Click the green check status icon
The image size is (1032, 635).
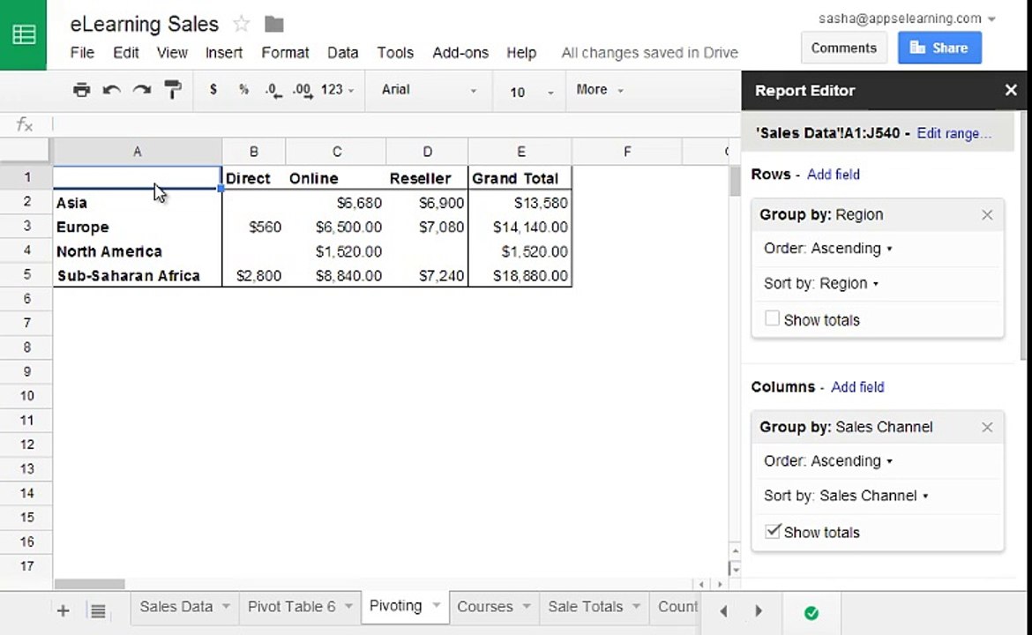click(811, 613)
